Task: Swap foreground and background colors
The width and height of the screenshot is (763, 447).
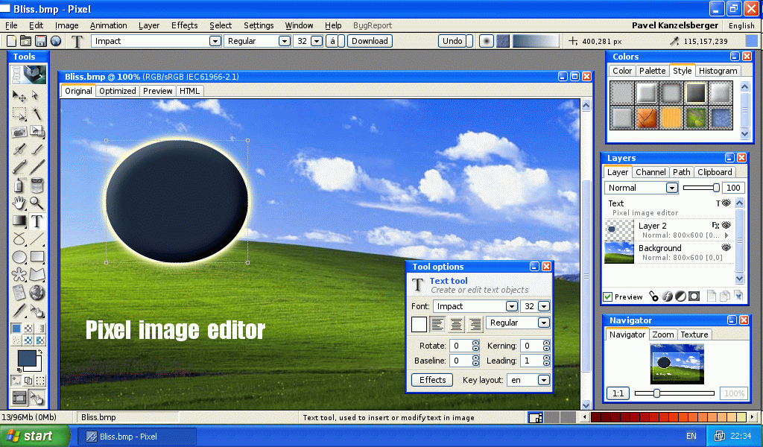Action: 40,351
